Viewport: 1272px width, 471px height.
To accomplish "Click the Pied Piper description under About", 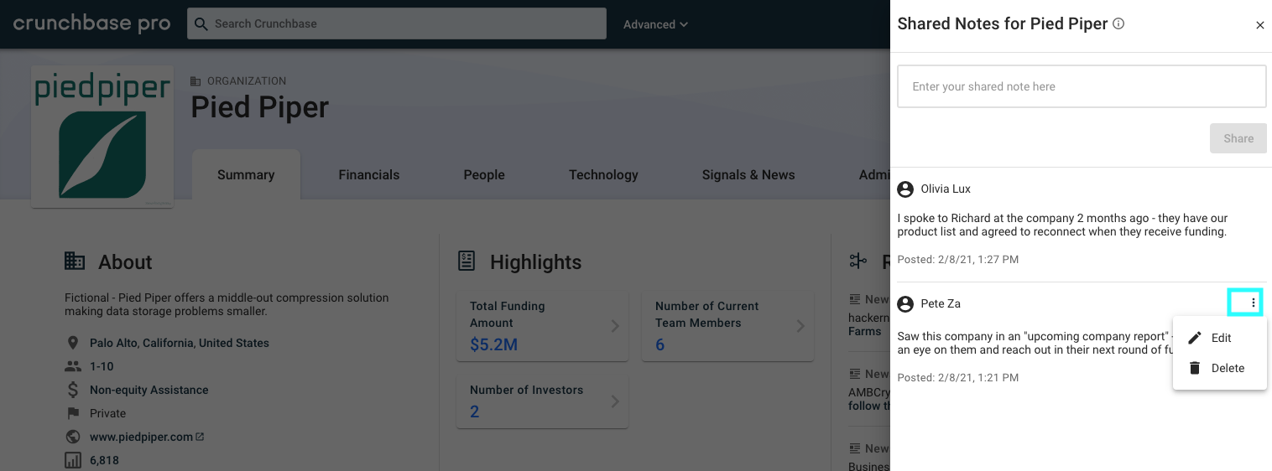I will tap(227, 304).
